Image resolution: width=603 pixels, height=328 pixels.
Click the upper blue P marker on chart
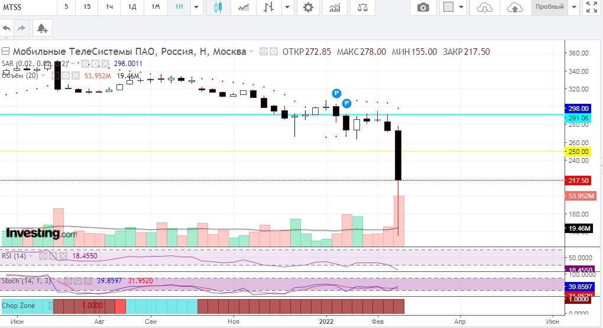pyautogui.click(x=336, y=93)
